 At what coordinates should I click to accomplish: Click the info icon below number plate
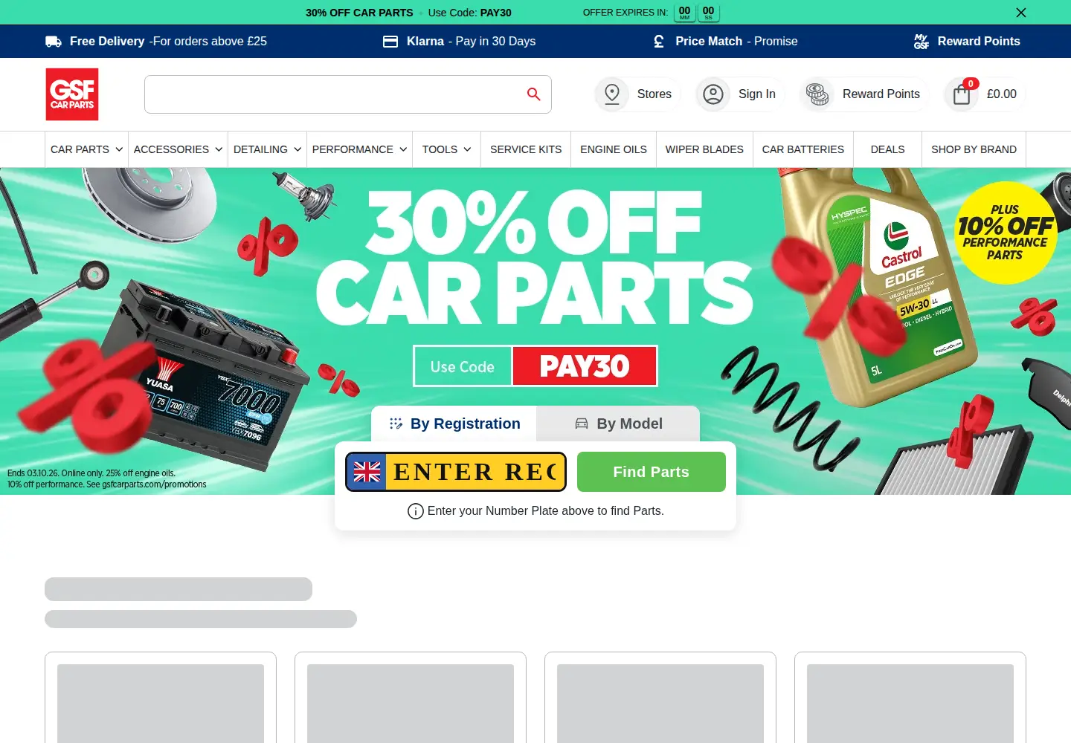[x=416, y=511]
